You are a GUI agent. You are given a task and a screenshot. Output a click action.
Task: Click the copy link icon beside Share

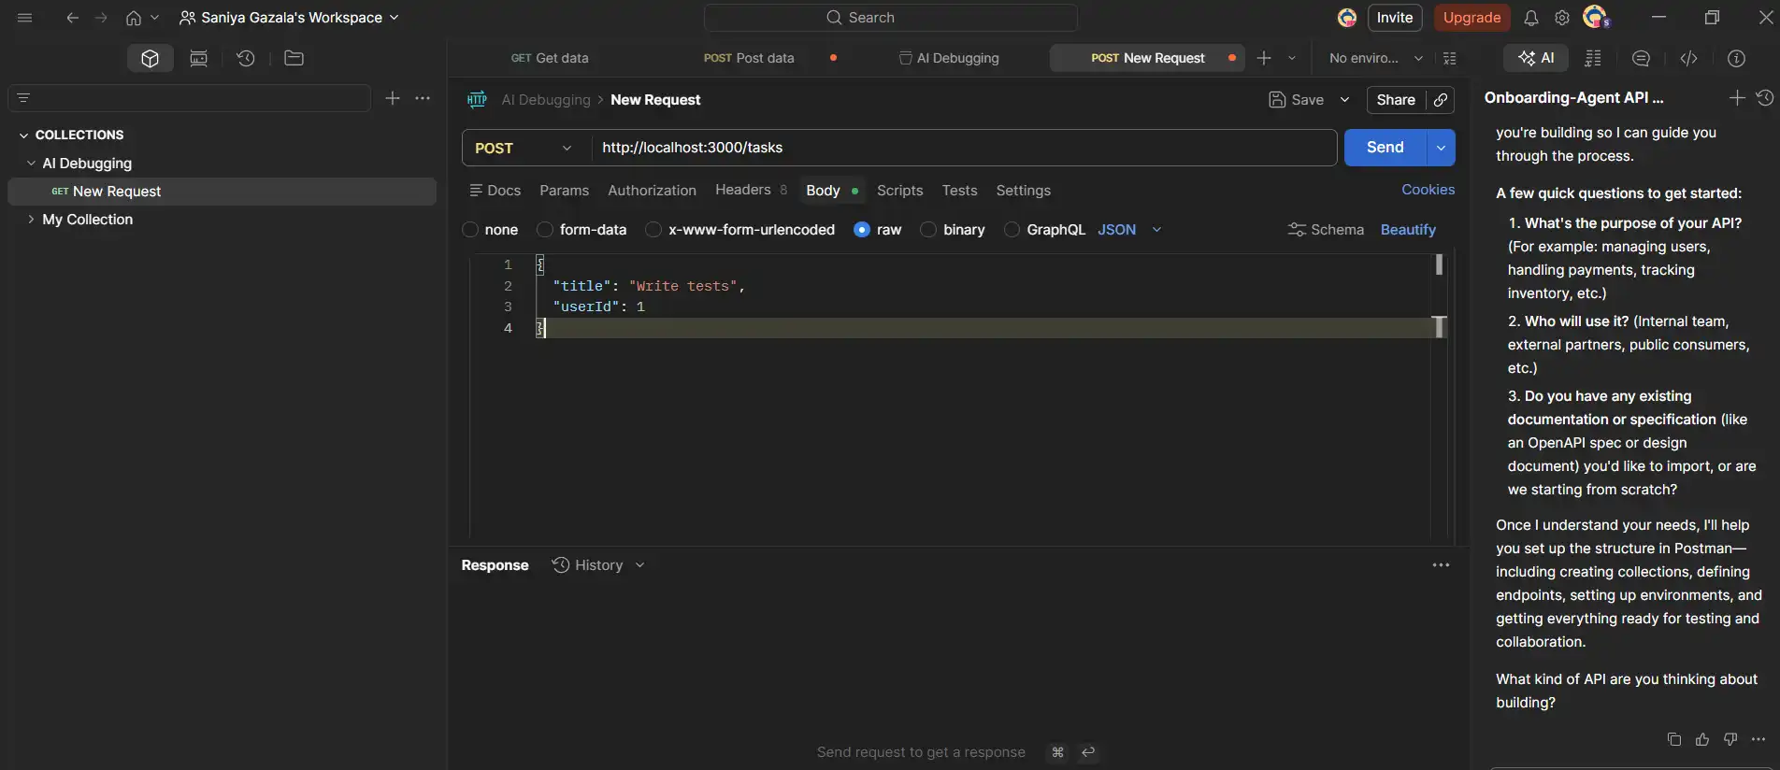click(1441, 100)
